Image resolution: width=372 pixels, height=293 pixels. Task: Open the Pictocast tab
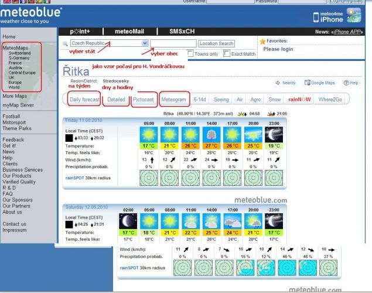click(144, 100)
